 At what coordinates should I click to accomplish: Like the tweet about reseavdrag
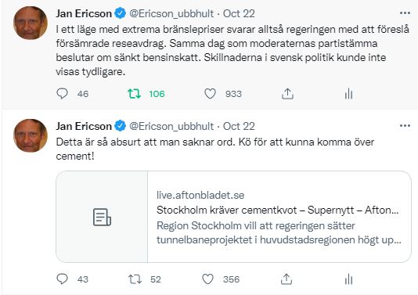click(x=210, y=94)
